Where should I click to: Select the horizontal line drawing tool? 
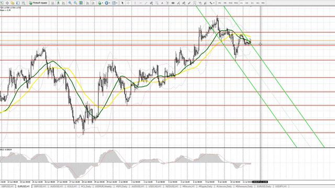pyautogui.click(x=141, y=3)
